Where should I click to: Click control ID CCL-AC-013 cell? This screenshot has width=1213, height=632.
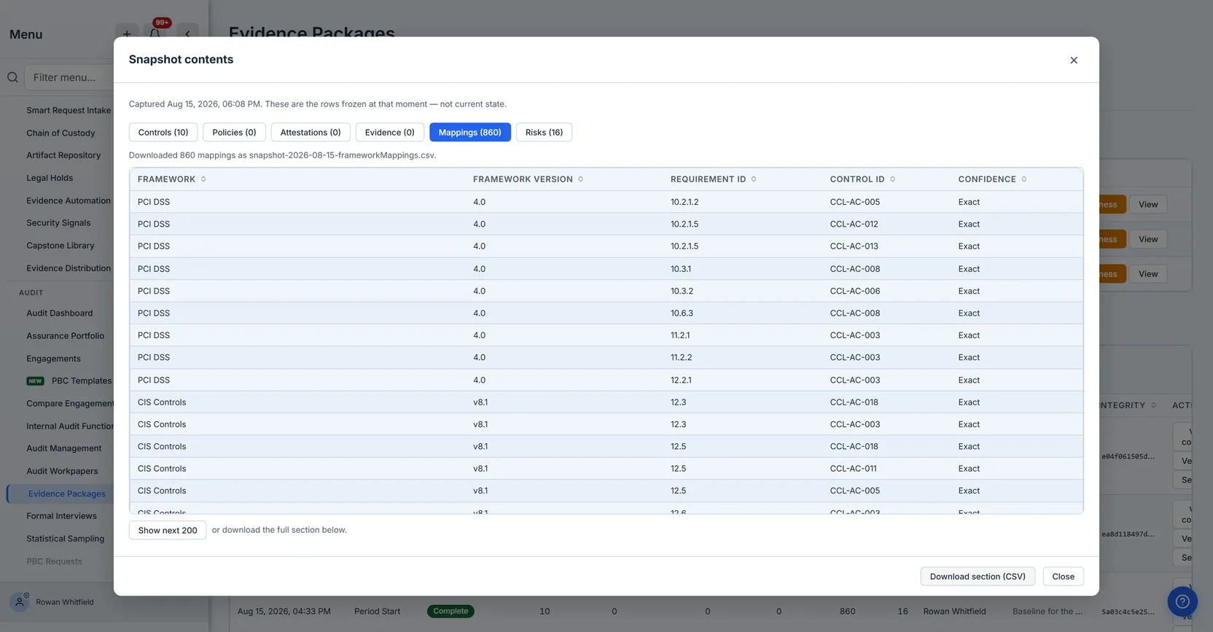pos(854,246)
